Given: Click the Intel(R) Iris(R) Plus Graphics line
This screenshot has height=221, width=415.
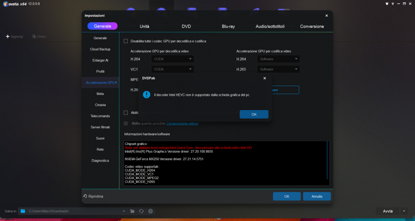Looking at the screenshot, I should pos(169,152).
